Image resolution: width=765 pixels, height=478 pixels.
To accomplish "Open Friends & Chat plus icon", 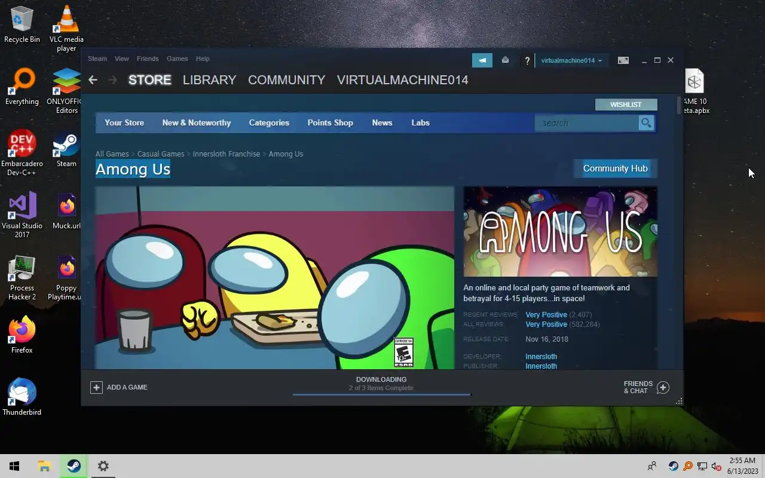I will pos(663,388).
